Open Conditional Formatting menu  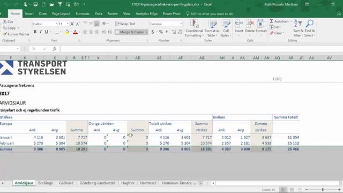(194, 28)
